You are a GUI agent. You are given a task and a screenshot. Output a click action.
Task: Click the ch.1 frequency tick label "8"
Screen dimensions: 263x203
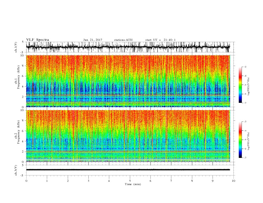[23, 66]
